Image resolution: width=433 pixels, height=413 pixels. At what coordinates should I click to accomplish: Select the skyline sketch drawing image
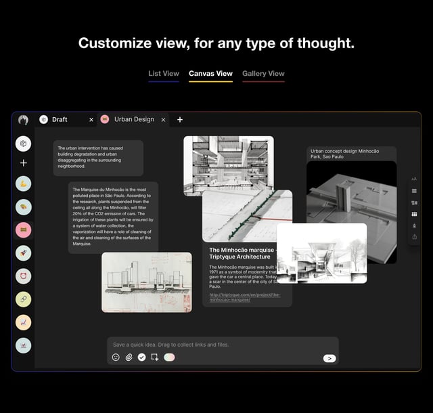(x=147, y=282)
